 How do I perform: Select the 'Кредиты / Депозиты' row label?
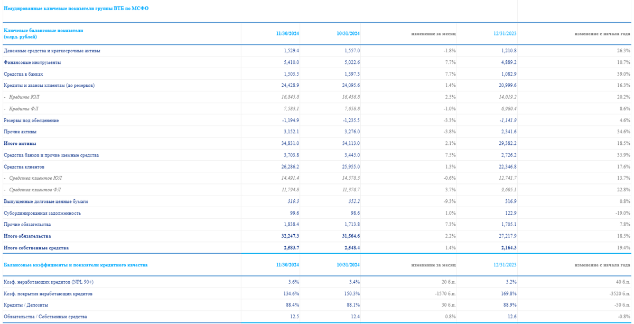pyautogui.click(x=26, y=305)
